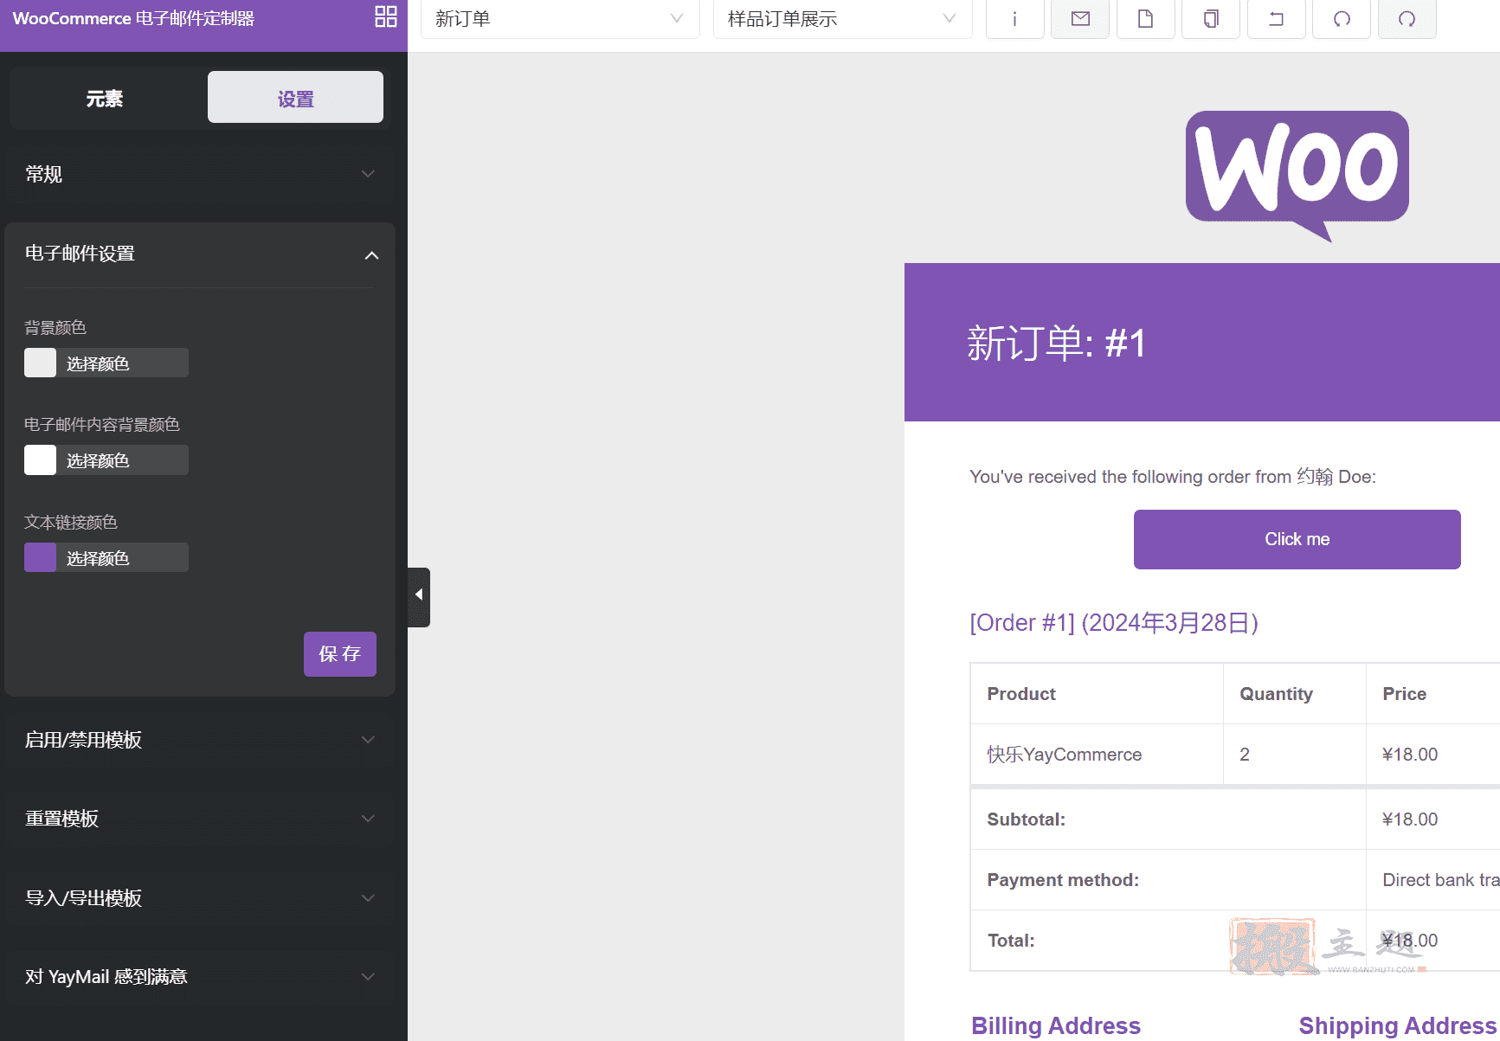Expand the 导入/导出模板 section
The image size is (1500, 1041).
point(200,898)
